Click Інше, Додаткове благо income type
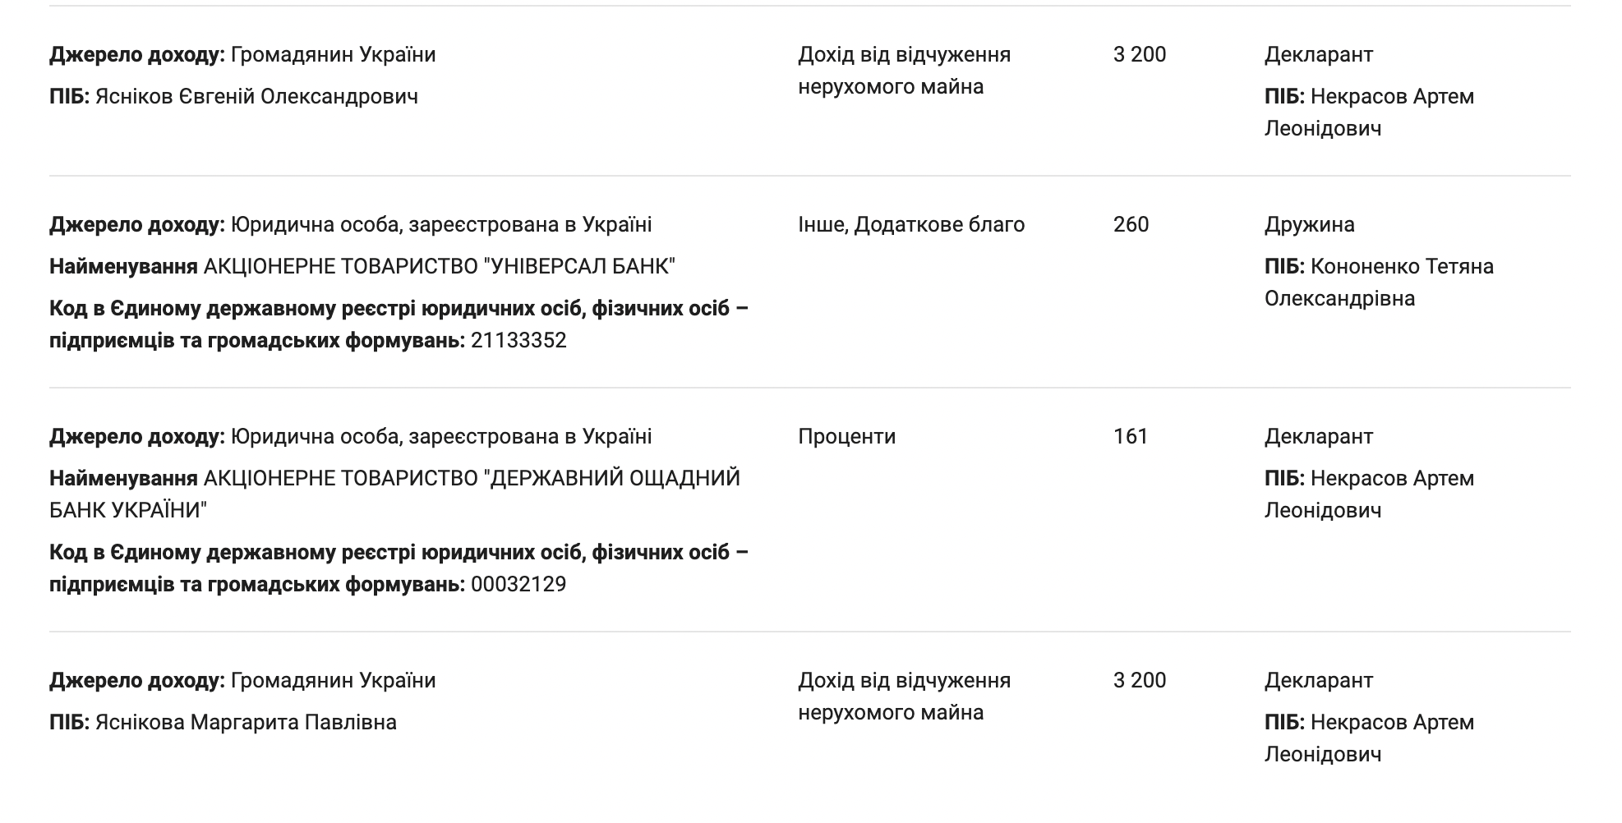The width and height of the screenshot is (1622, 823). (910, 225)
